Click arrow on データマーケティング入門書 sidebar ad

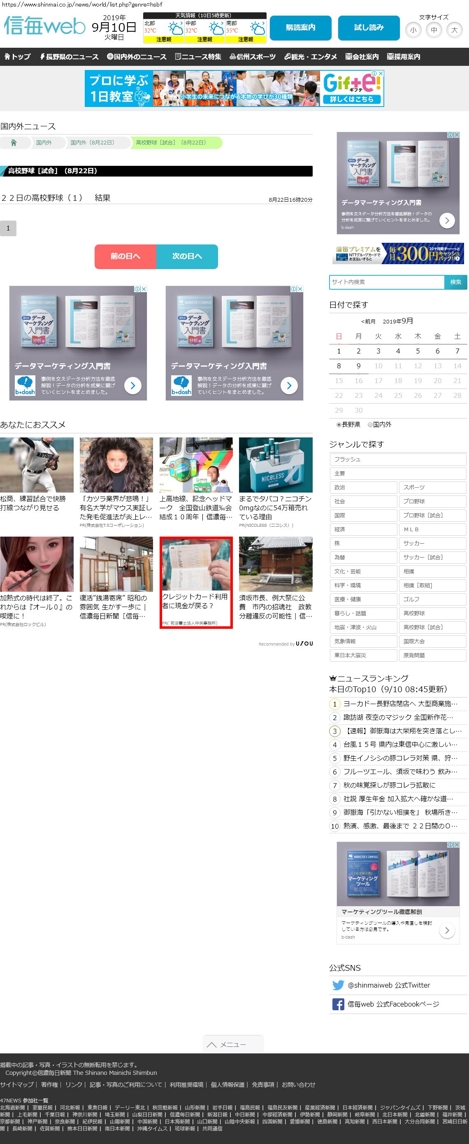click(x=447, y=220)
